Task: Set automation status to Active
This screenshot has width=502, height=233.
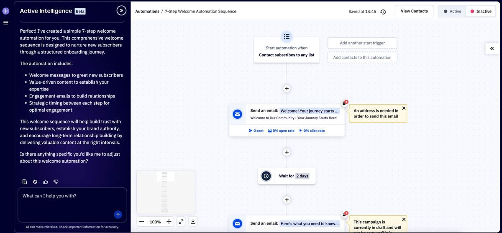Action: 452,11
